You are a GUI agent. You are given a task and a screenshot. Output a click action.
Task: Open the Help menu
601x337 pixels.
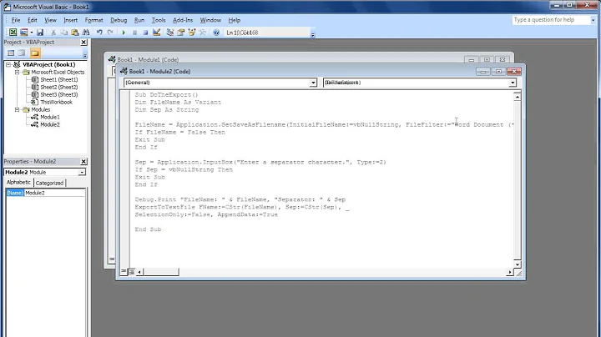235,20
